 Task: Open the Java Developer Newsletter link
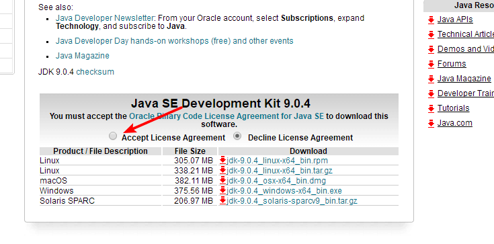click(104, 18)
